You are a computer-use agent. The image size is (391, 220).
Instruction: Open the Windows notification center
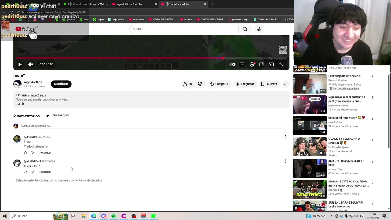click(385, 216)
